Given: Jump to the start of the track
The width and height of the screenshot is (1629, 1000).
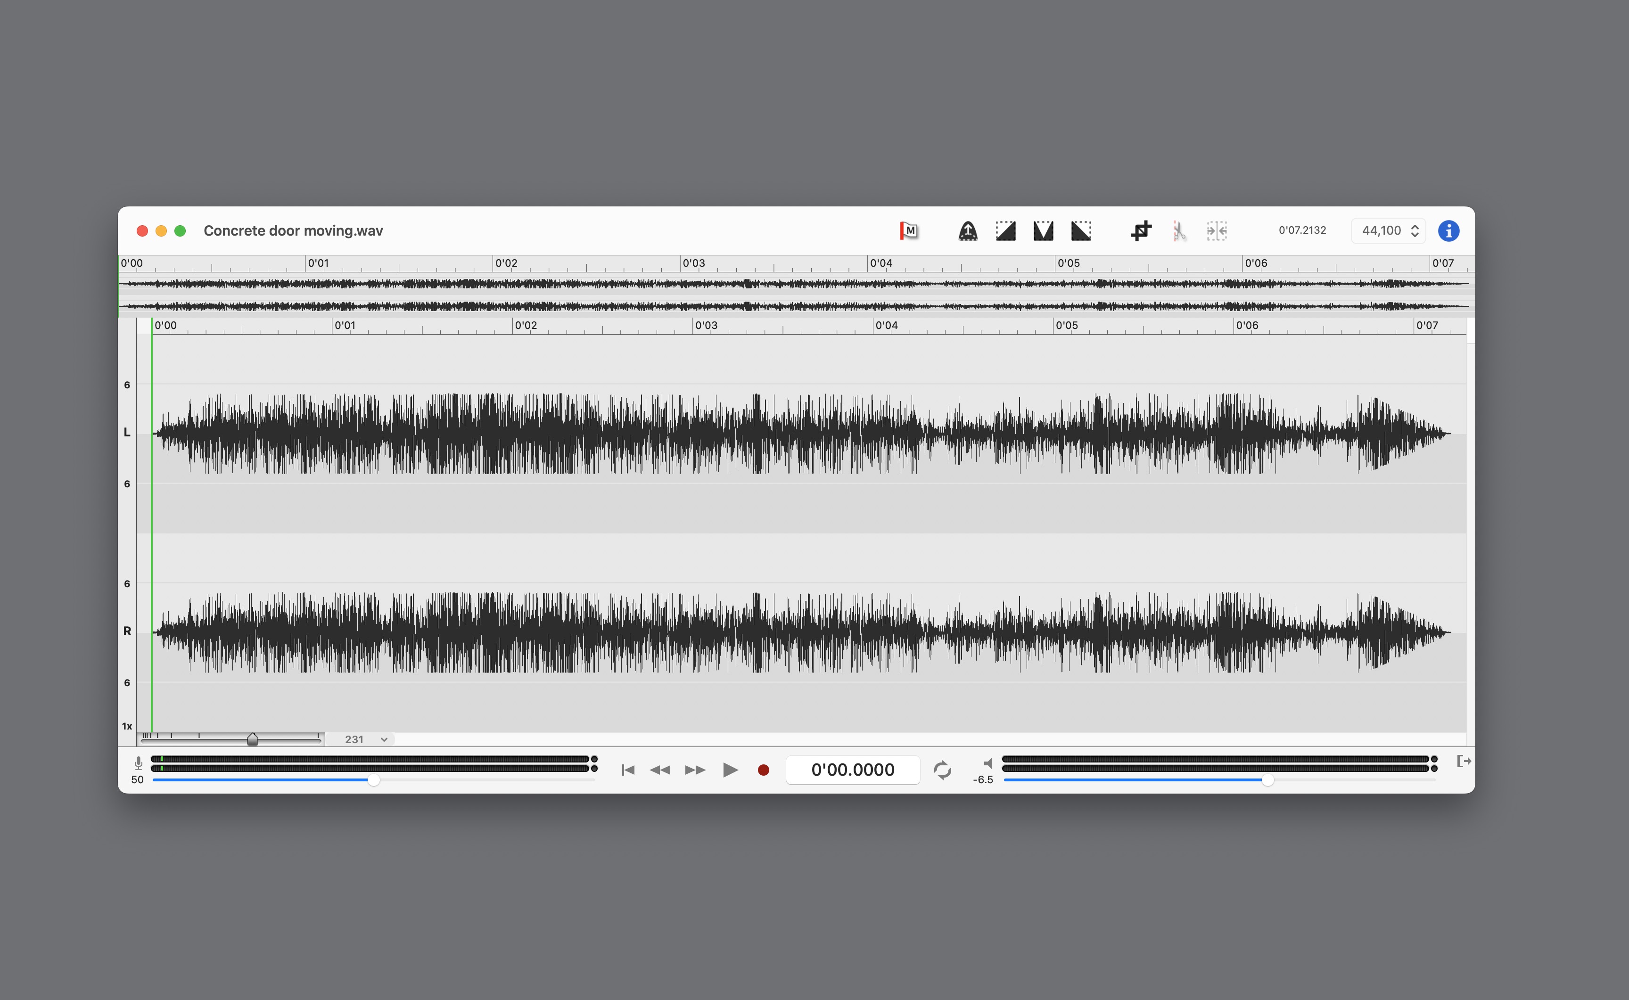Looking at the screenshot, I should 628,770.
